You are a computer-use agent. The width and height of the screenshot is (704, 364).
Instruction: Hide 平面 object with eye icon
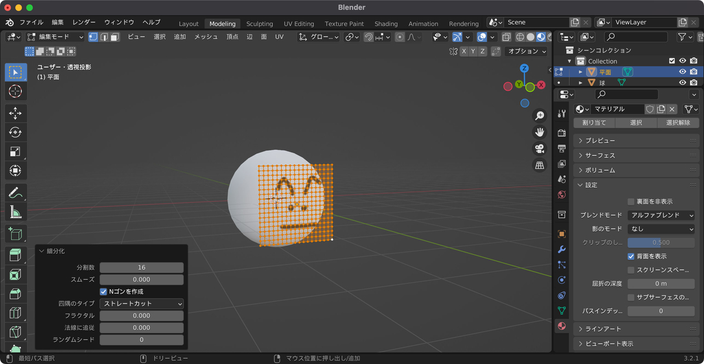pos(682,72)
